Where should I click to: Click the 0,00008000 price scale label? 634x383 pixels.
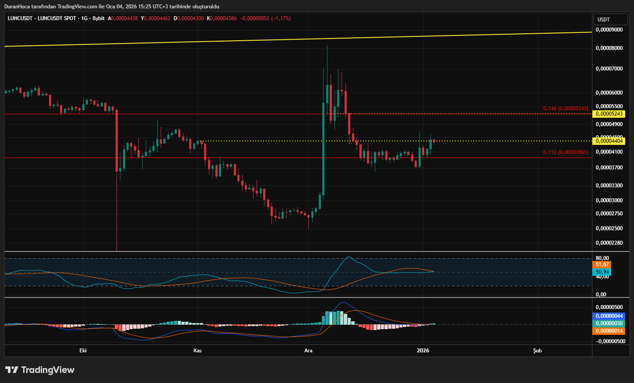610,48
